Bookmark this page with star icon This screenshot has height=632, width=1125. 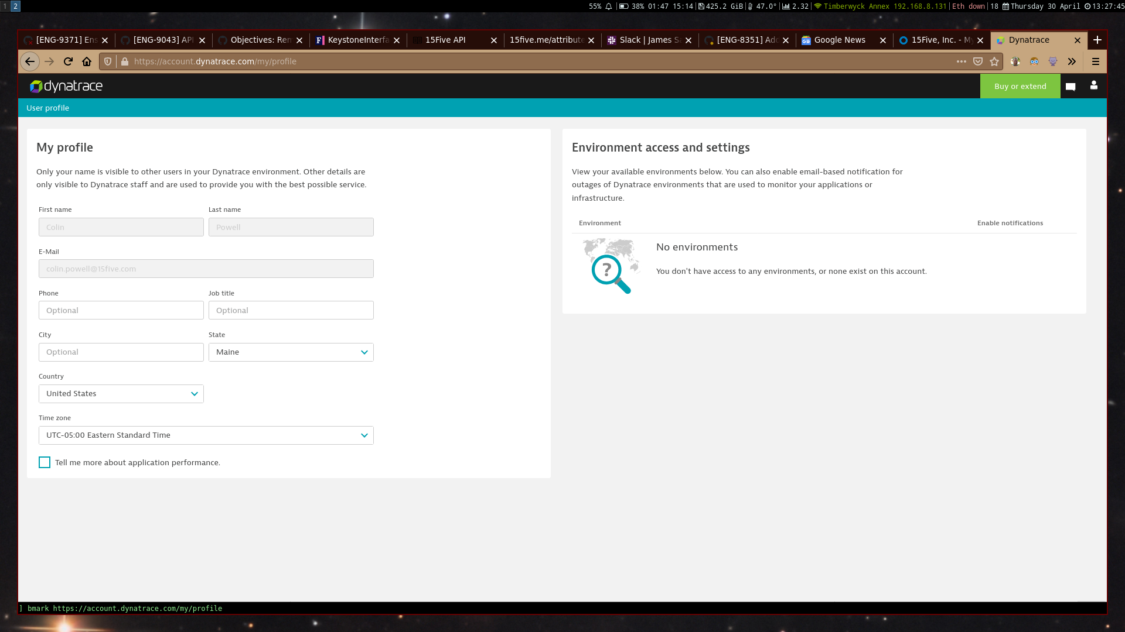994,61
